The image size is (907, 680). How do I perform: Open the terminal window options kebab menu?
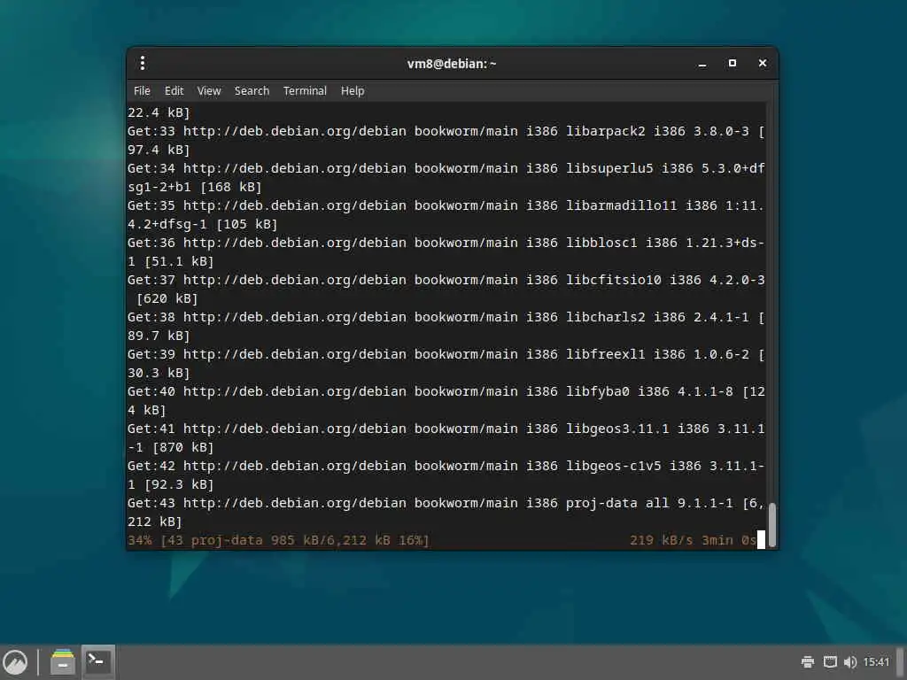point(143,63)
